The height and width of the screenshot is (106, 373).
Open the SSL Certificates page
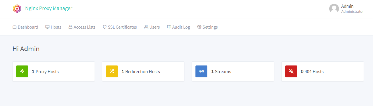pos(120,27)
